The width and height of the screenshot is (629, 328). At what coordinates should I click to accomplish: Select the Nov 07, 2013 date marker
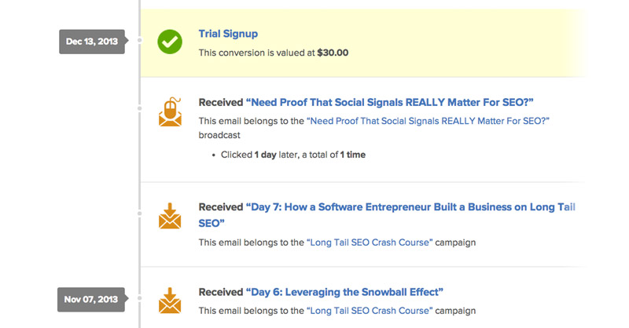(x=92, y=300)
